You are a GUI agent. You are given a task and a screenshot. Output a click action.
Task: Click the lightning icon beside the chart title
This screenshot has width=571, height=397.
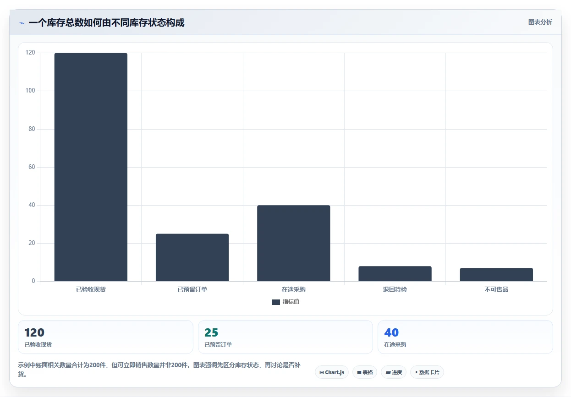tap(22, 23)
